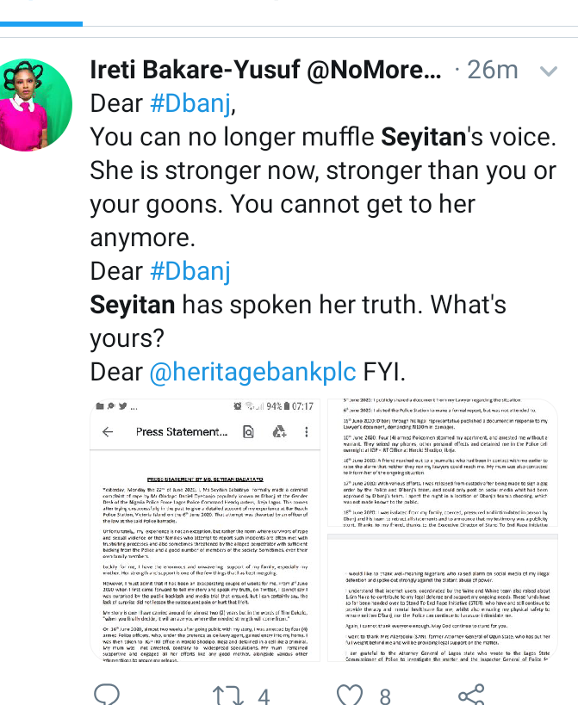
Task: Click the retweet count of 4
Action: 263,695
